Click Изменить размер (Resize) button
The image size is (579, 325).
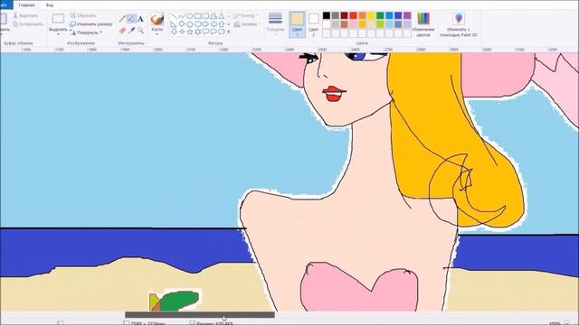pos(90,24)
